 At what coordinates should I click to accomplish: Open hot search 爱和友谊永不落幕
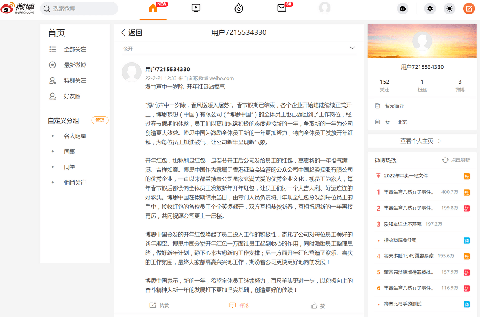[402, 224]
